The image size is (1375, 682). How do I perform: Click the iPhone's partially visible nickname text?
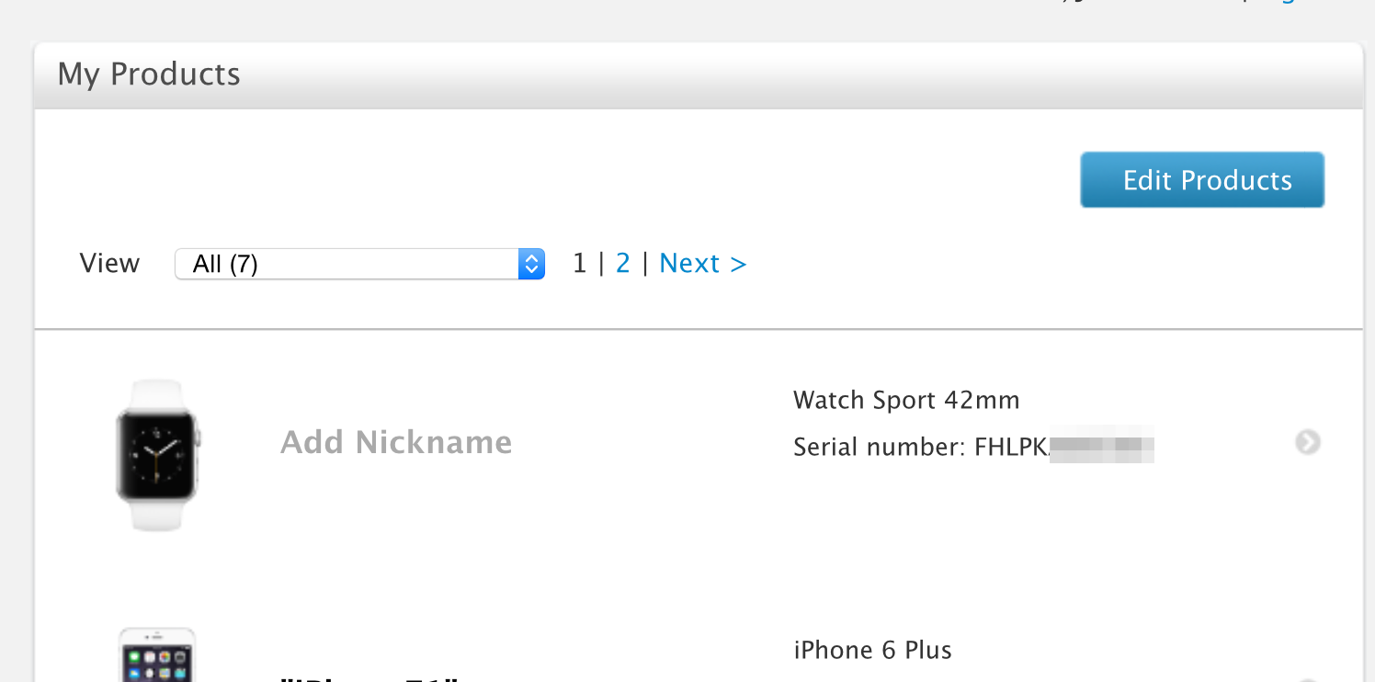click(x=369, y=678)
